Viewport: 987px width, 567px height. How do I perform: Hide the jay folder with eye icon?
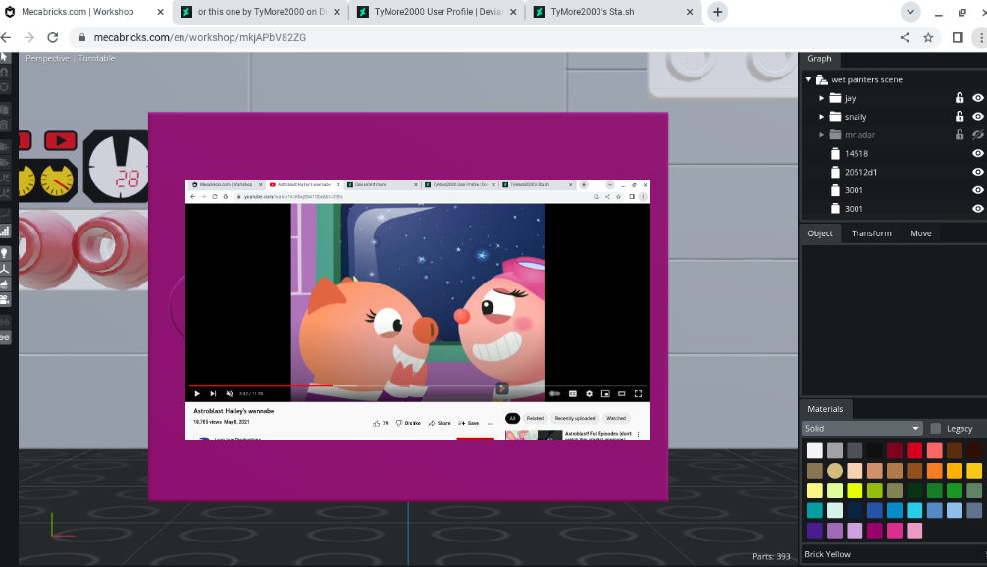[x=977, y=97]
